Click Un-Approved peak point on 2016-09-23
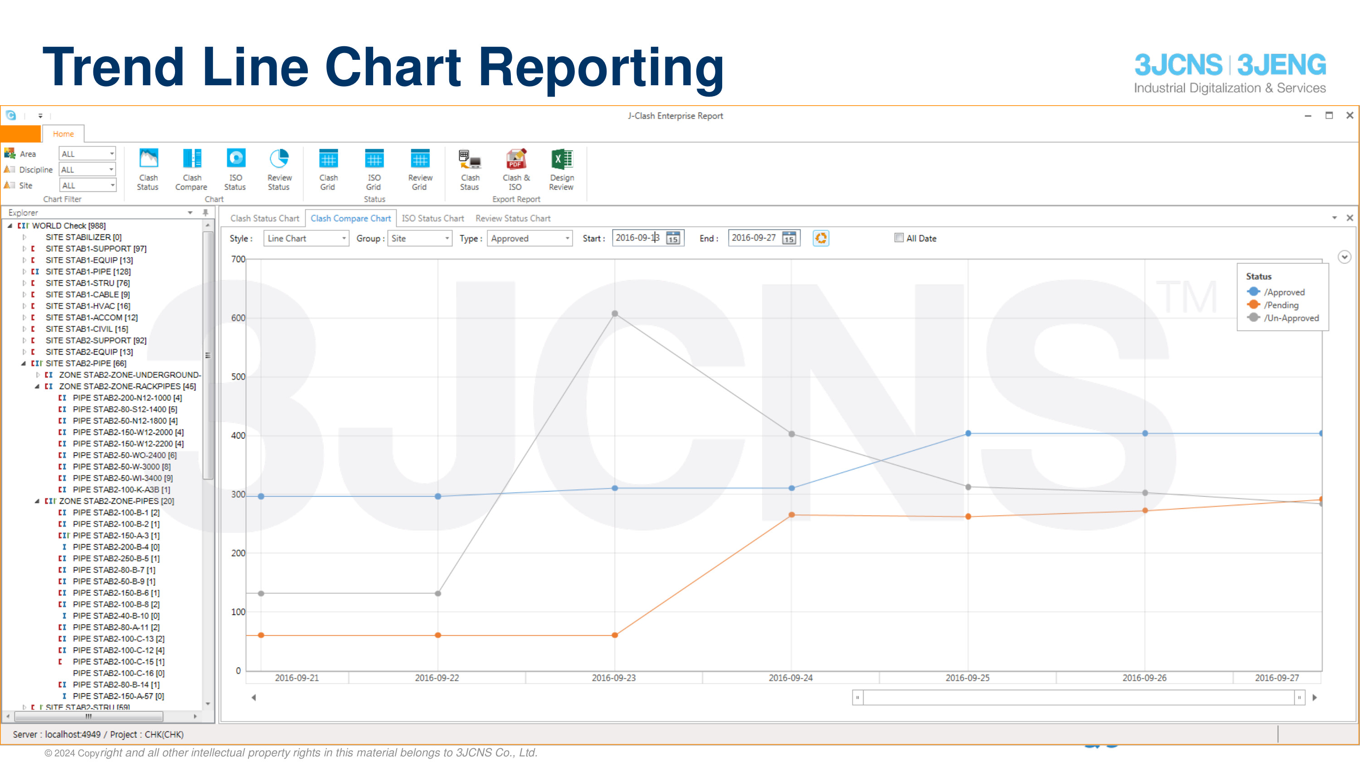The width and height of the screenshot is (1360, 765). (x=615, y=314)
